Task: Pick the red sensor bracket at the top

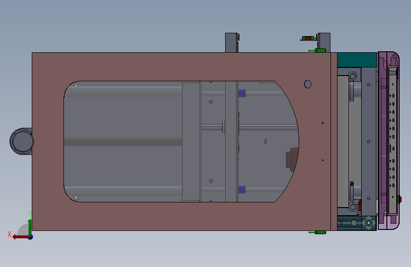Action: [308, 38]
